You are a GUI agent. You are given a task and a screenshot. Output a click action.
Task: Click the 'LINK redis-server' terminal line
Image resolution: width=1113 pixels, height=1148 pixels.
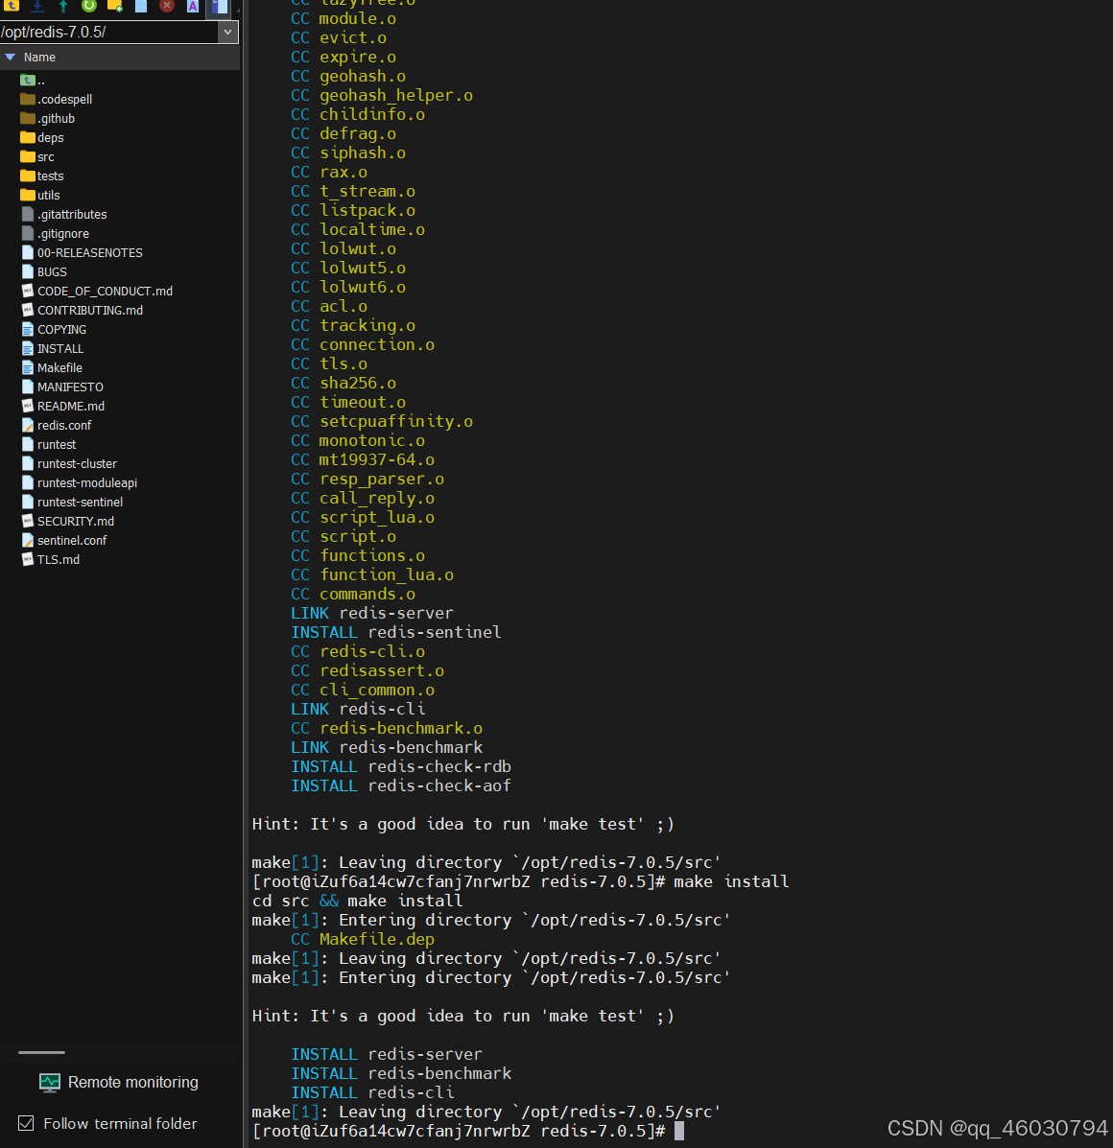click(372, 613)
